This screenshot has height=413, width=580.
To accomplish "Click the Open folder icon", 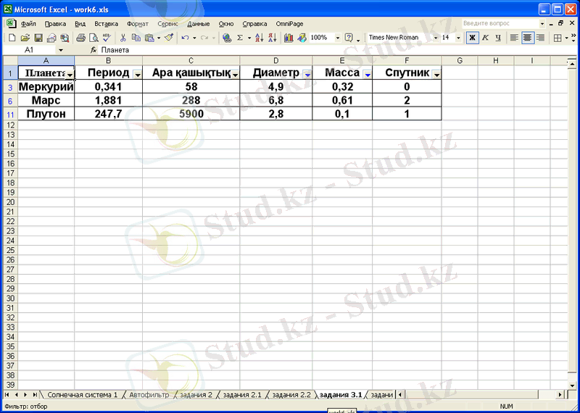I will [x=25, y=38].
